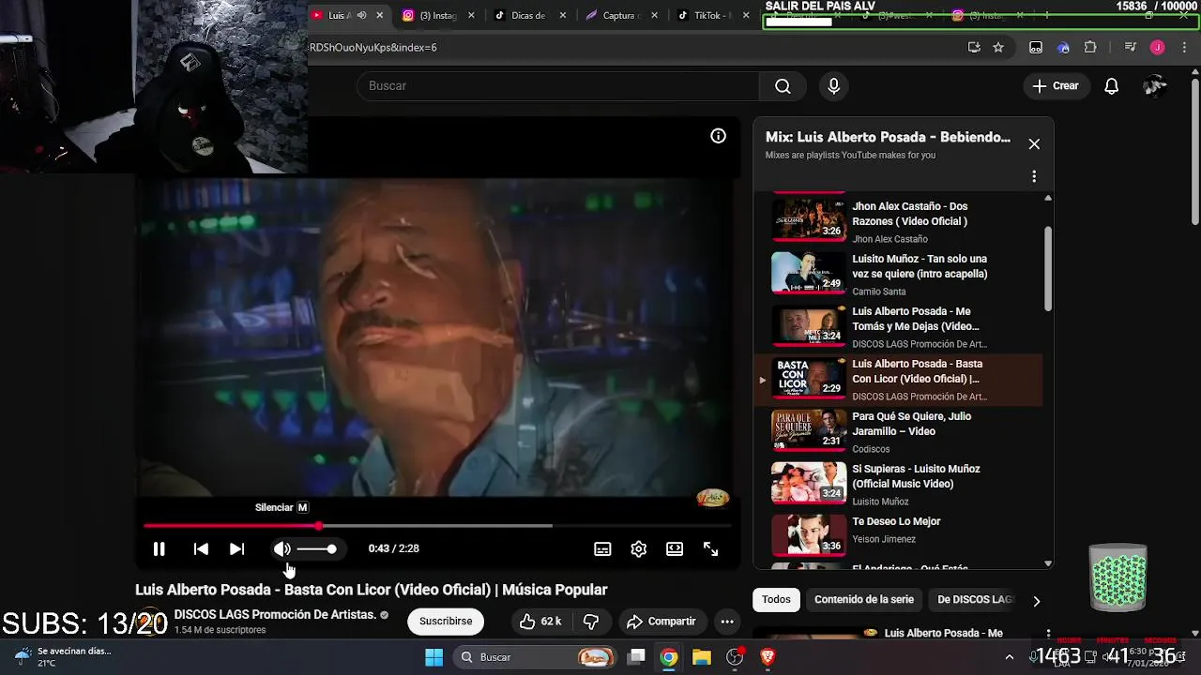Close the mix playlist panel
This screenshot has height=675, width=1201.
[x=1034, y=144]
